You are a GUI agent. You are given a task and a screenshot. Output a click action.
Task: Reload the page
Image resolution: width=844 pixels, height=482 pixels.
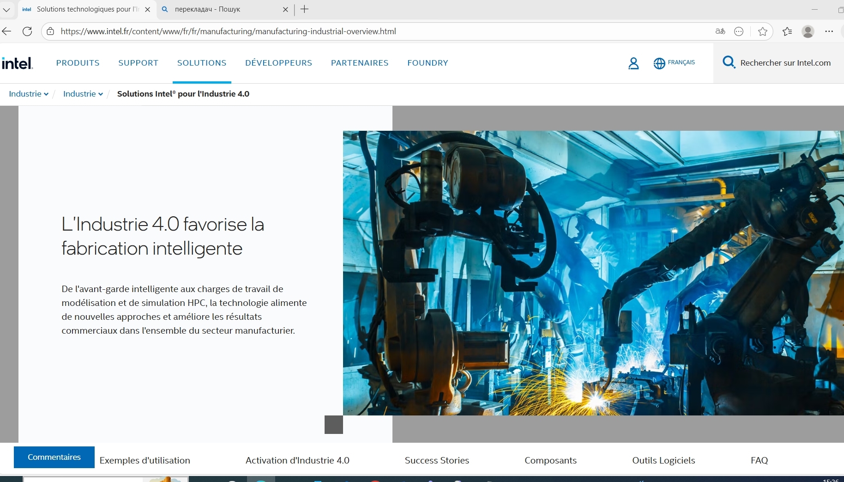pos(27,31)
